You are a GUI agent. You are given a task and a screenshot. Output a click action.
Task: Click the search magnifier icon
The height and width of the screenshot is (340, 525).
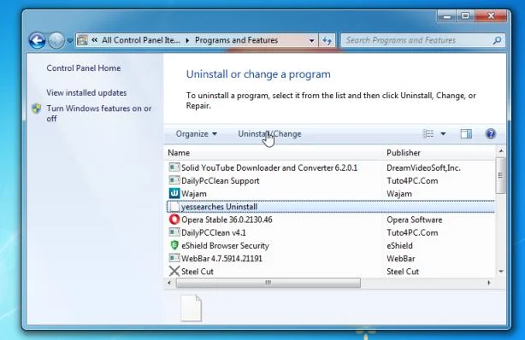497,40
